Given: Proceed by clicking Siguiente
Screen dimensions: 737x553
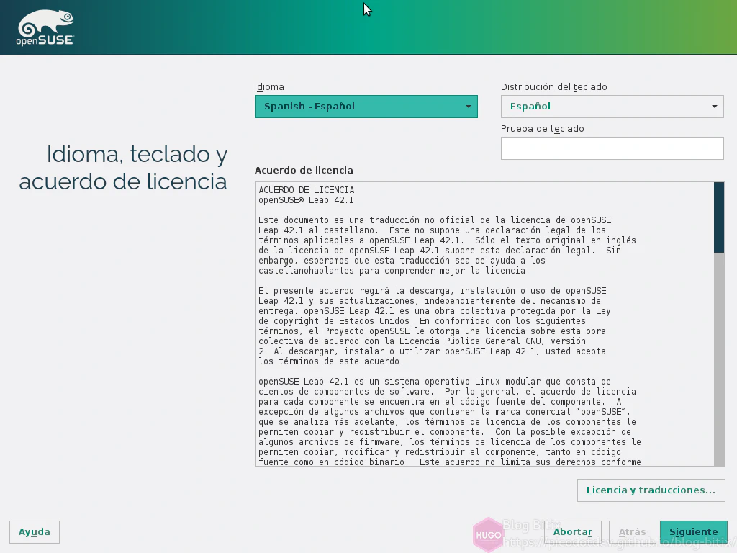Looking at the screenshot, I should pos(693,532).
